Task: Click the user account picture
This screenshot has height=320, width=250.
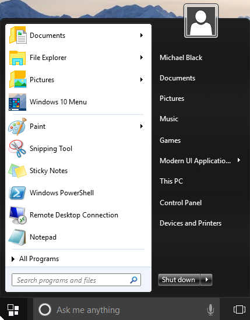Action: point(201,21)
